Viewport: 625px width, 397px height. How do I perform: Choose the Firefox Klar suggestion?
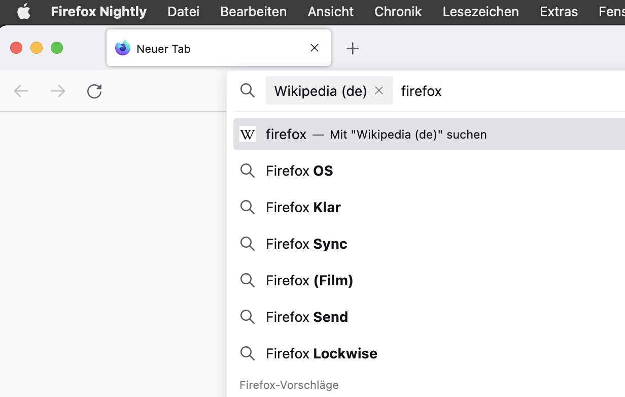click(303, 207)
